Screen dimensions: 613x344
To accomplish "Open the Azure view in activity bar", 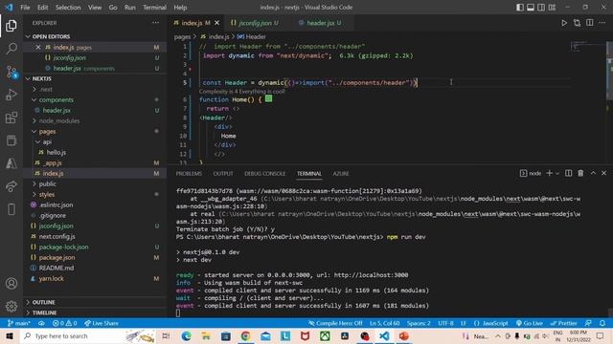I will [11, 163].
